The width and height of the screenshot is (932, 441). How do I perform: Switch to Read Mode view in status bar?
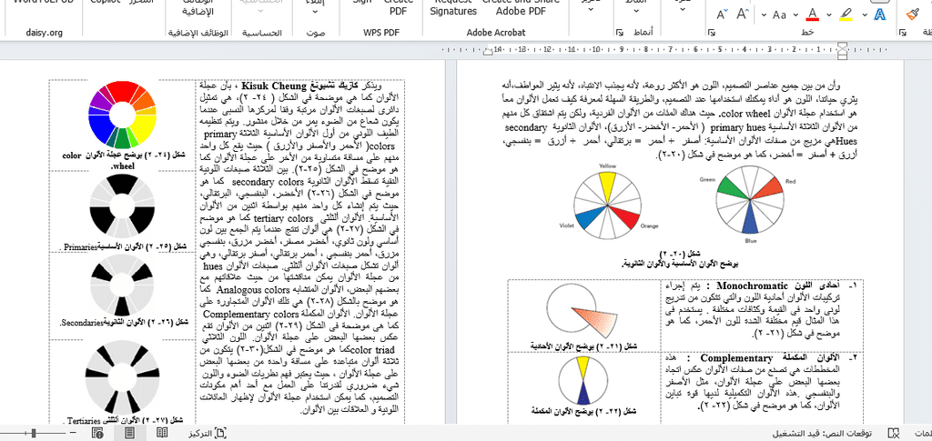(162, 434)
